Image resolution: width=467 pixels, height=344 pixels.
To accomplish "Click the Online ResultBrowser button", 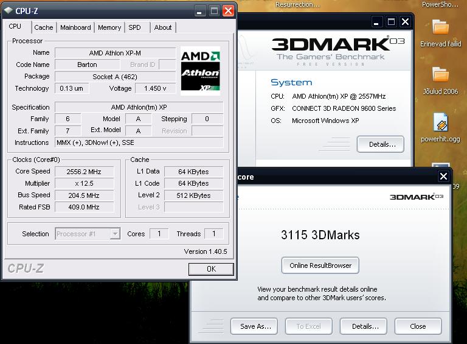I will click(320, 265).
